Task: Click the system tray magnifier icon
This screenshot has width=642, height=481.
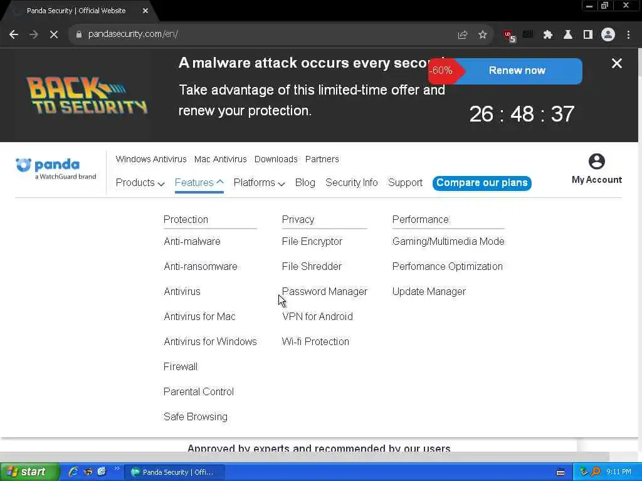Action: click(x=596, y=472)
